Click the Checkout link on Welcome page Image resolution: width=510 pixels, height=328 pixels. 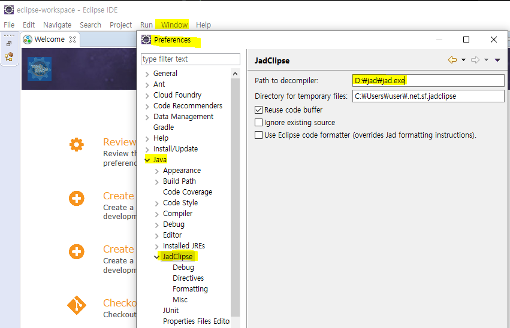pos(120,303)
